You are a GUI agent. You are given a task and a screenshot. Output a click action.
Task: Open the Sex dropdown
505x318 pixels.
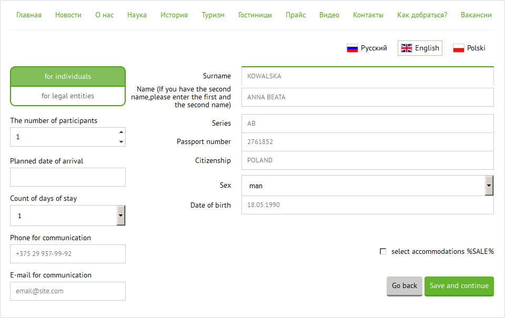489,186
